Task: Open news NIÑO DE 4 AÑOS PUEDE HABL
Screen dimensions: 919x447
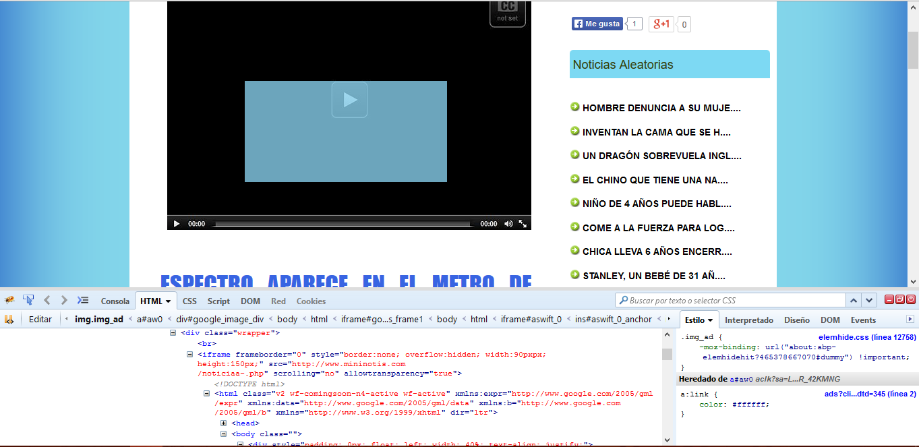Action: tap(657, 204)
